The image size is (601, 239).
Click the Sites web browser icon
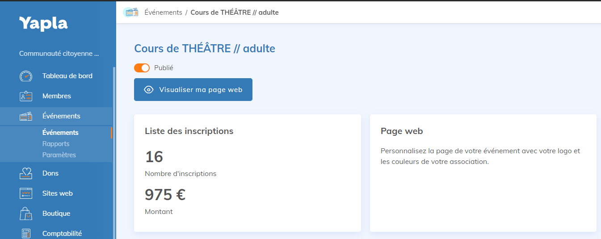tap(26, 193)
